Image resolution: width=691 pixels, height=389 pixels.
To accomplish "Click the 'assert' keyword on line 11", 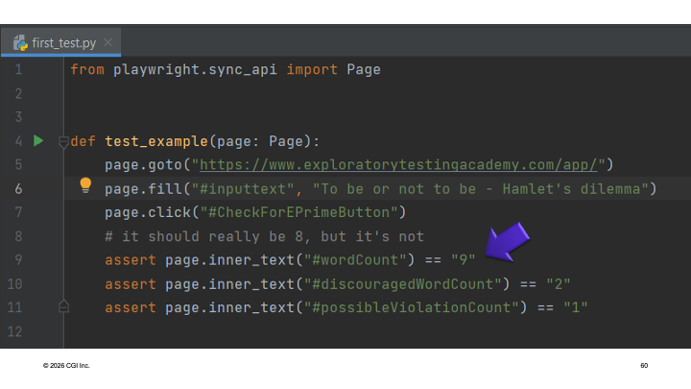I will click(131, 307).
